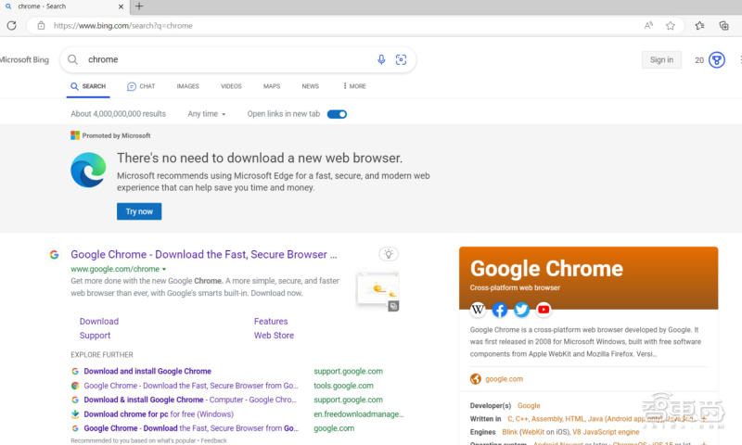Open 'Download & install Google Chrome - Computer' link
742x445 pixels.
coord(190,400)
